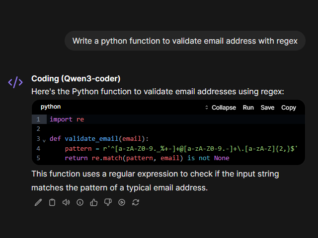The image size is (318, 238).
Task: Click line number 4 in code gutter
Action: click(38, 149)
